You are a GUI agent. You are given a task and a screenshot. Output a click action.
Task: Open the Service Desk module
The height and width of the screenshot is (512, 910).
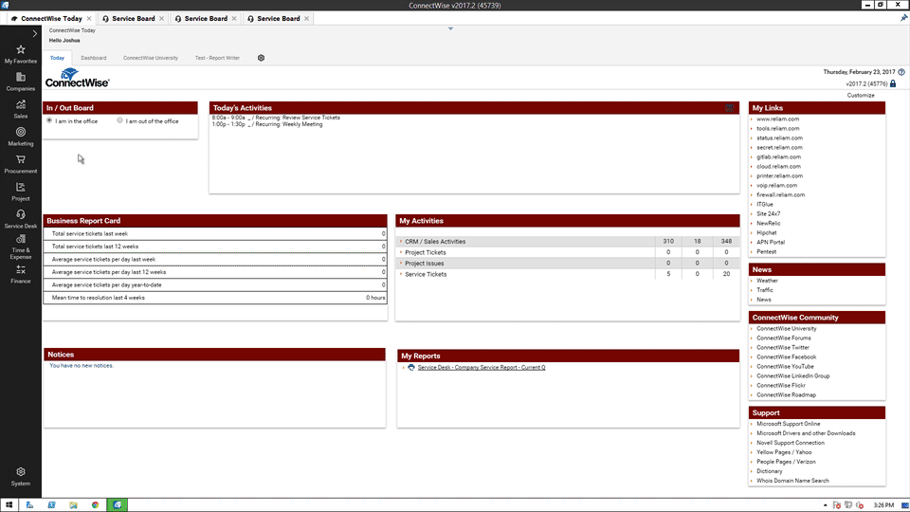[x=20, y=219]
